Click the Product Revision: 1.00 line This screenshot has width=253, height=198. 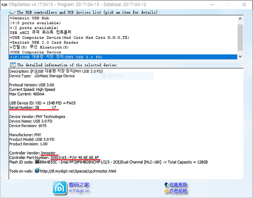(x=28, y=144)
